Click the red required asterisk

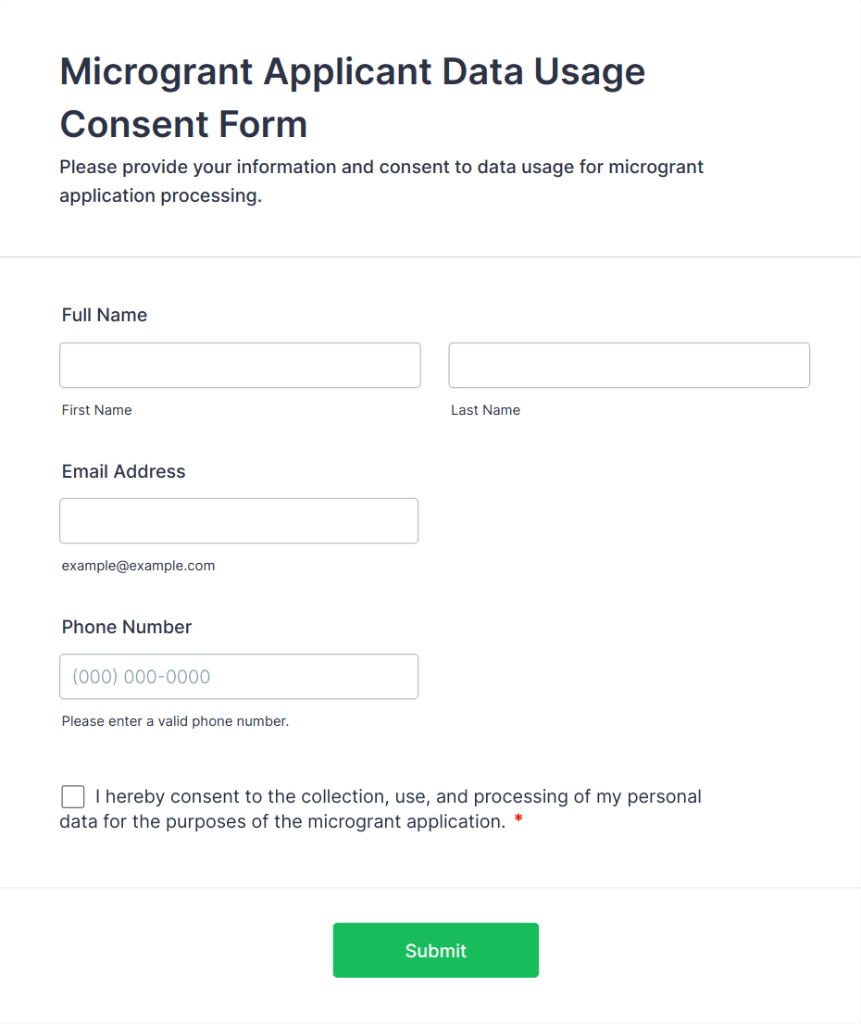(x=518, y=819)
